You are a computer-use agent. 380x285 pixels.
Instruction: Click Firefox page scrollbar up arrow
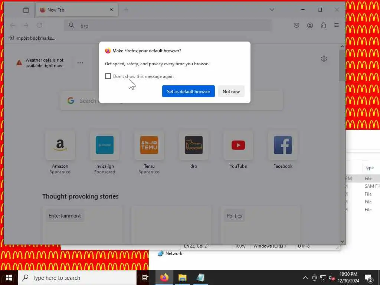[x=342, y=46]
